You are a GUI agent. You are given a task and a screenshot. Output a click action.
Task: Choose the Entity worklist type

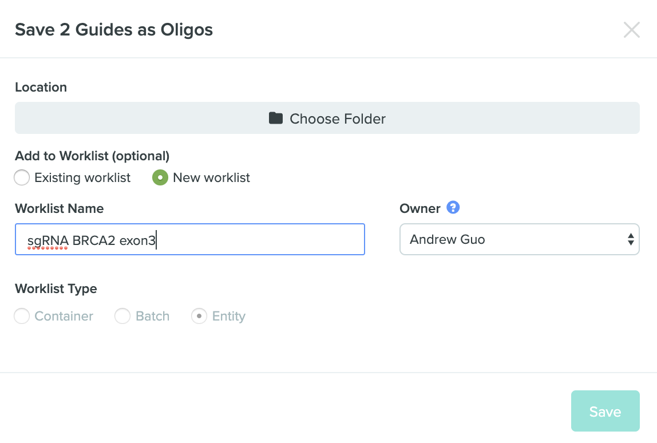click(199, 316)
